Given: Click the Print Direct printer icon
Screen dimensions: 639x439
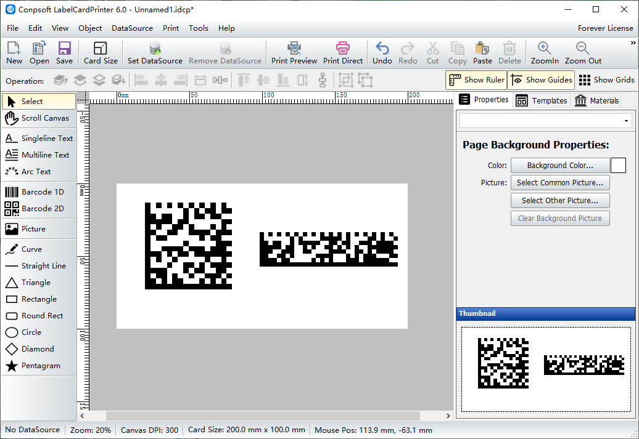Looking at the screenshot, I should click(x=343, y=53).
